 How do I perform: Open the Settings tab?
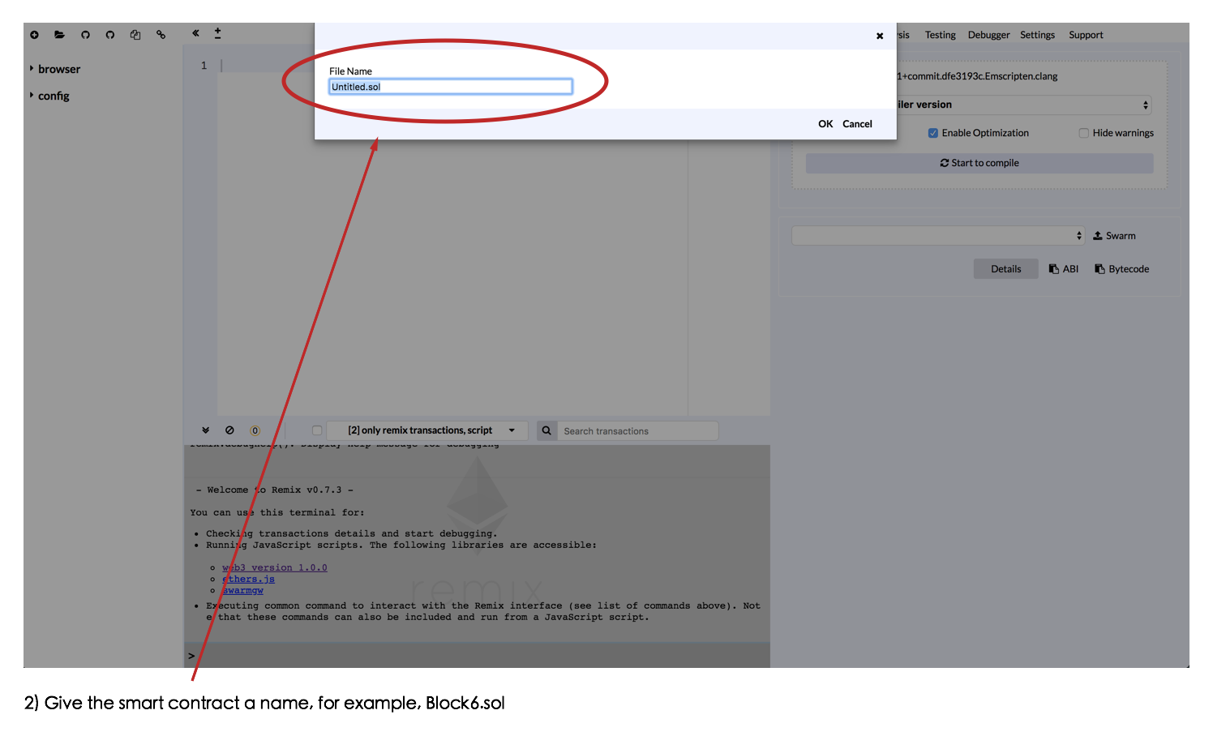tap(1037, 35)
